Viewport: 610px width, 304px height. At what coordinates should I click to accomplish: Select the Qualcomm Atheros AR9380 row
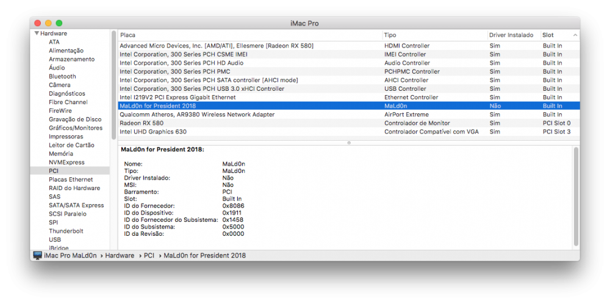click(349, 115)
